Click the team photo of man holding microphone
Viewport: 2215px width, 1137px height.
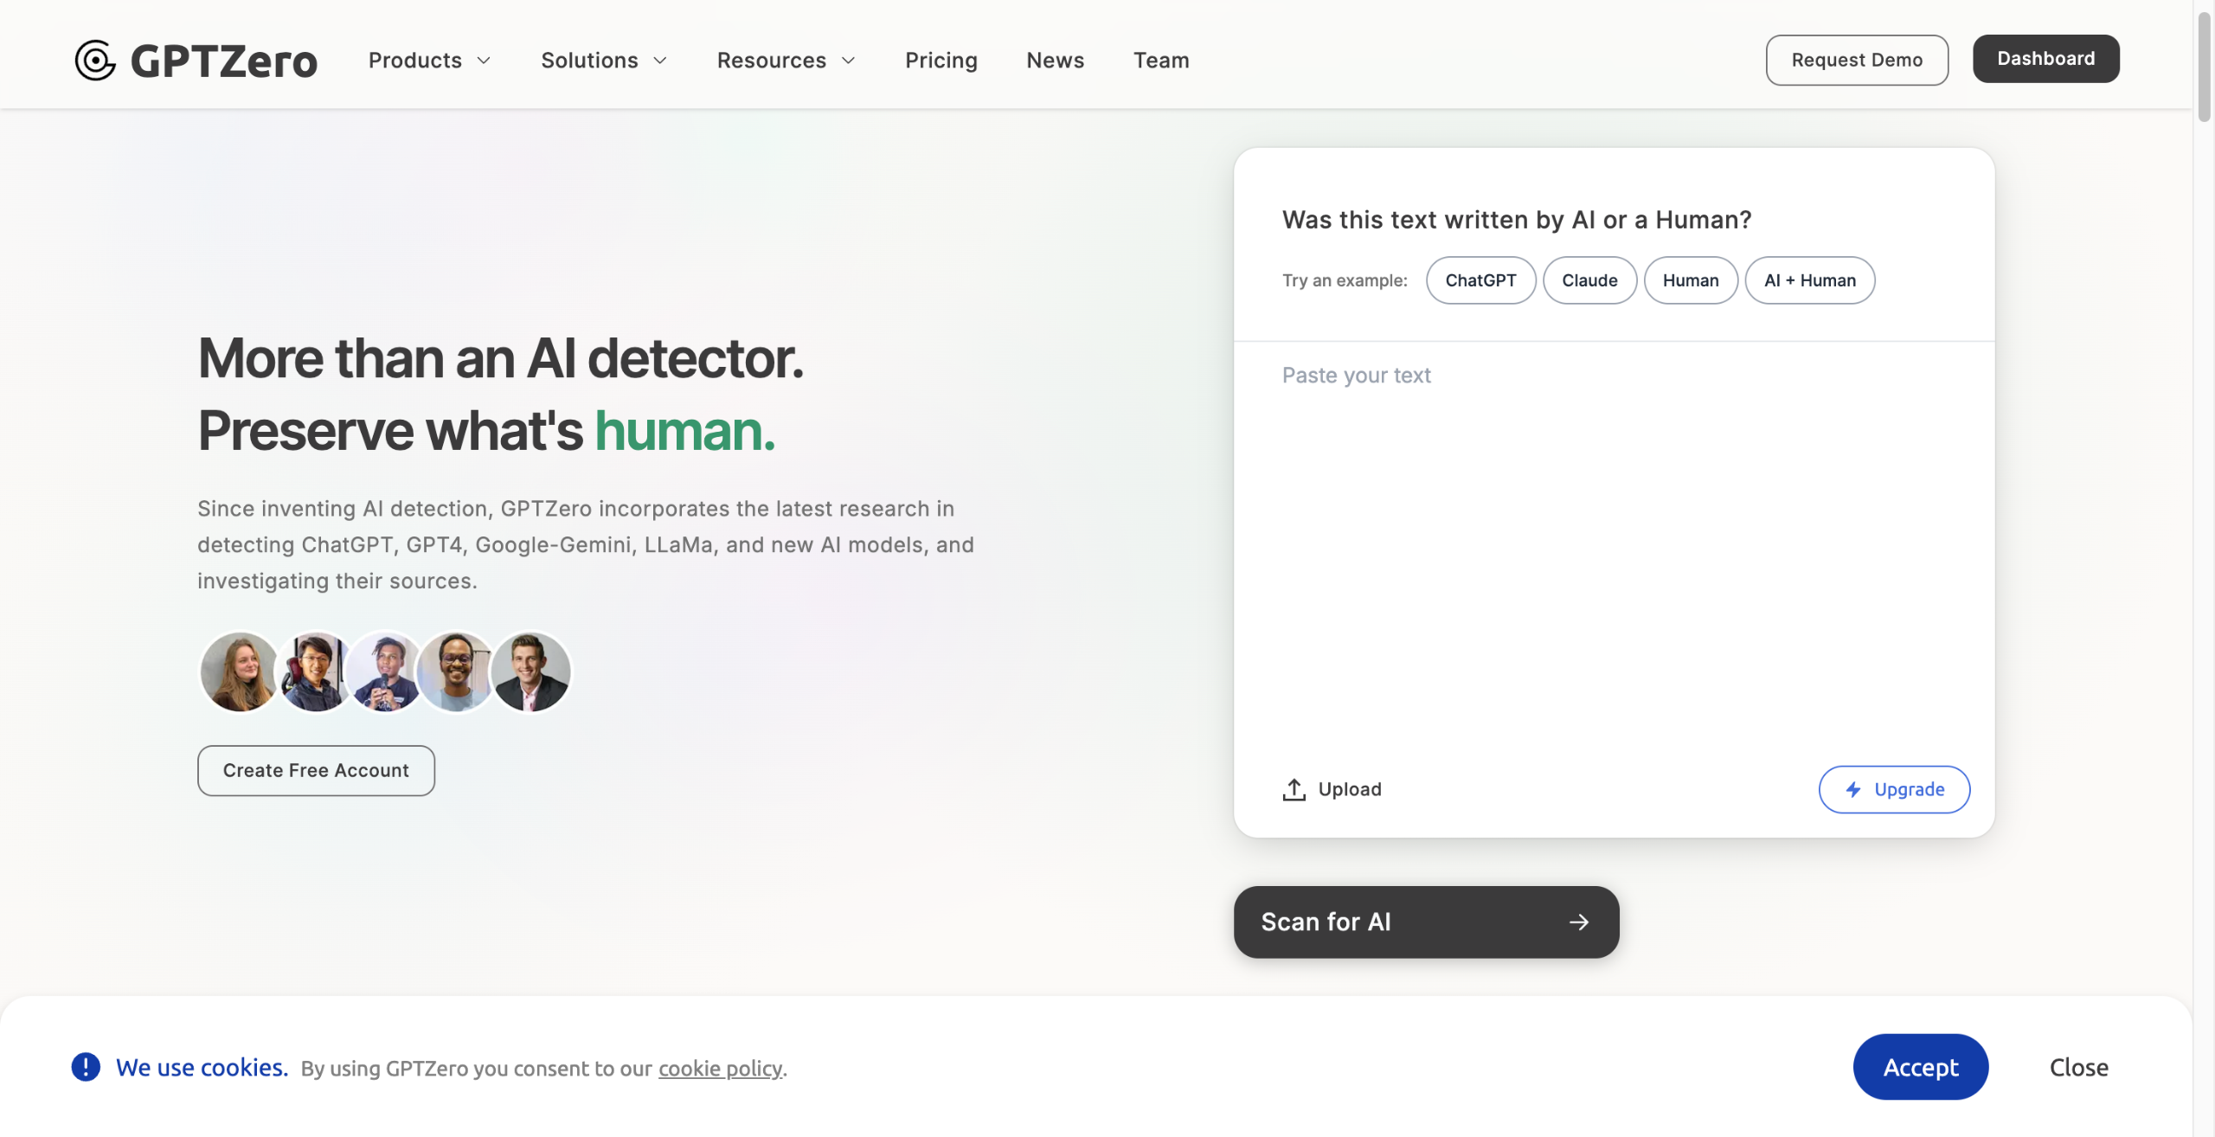385,672
